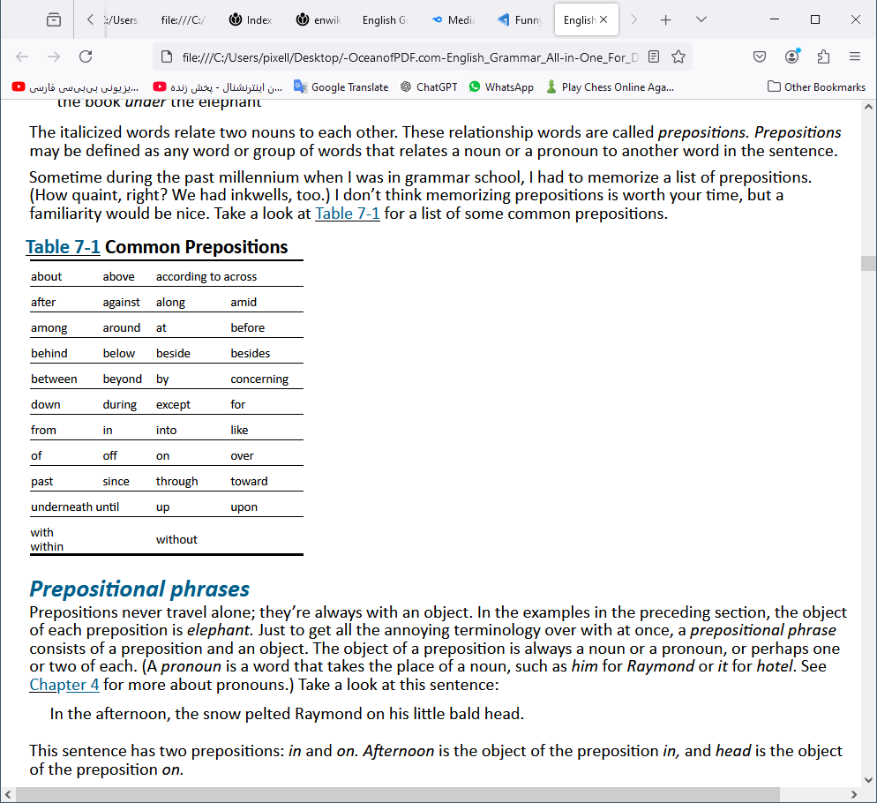Switch to the Index tab

click(251, 20)
